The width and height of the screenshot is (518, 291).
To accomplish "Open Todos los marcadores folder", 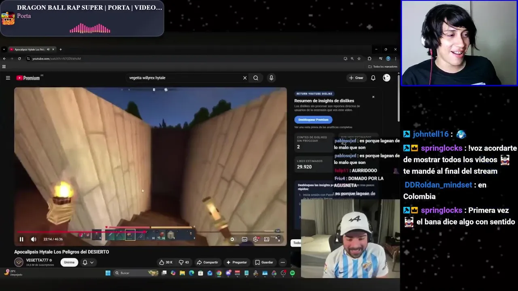I will (x=383, y=67).
